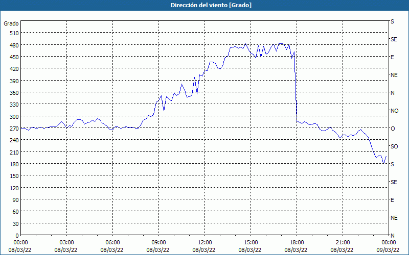Viewport: 409px width, 255px height.
Task: Select the 'NE' compass label at 30 degrees
Action: [394, 218]
